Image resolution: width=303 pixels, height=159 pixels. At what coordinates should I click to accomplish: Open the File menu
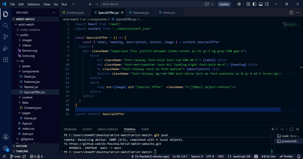tap(12, 4)
